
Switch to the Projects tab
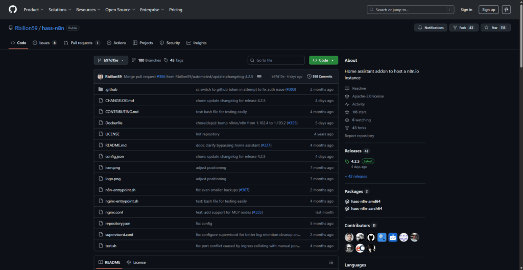click(x=143, y=43)
